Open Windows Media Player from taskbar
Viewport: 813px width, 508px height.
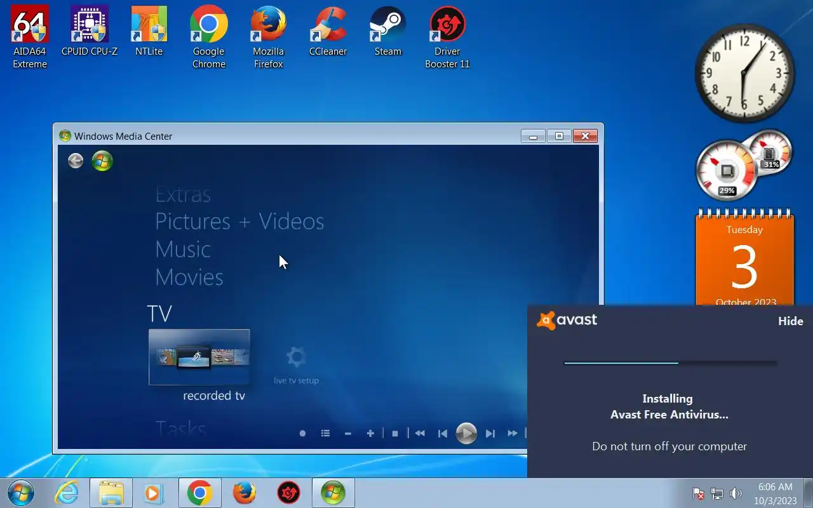coord(153,493)
